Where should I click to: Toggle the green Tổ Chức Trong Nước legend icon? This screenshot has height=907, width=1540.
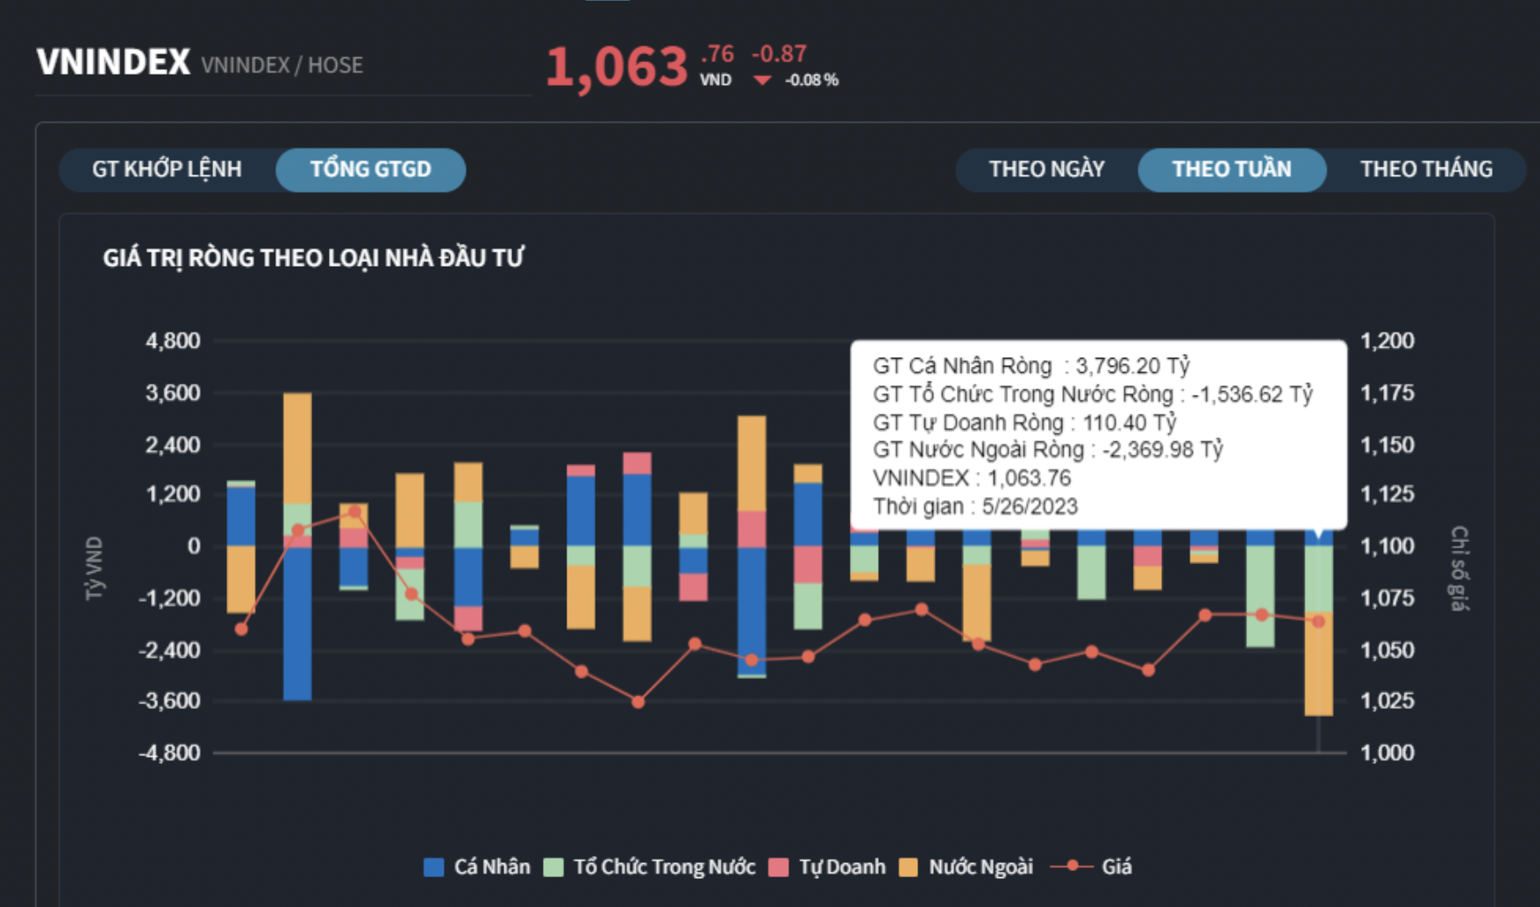tap(553, 868)
